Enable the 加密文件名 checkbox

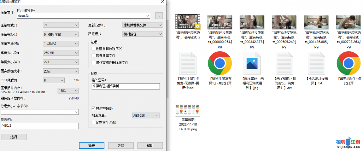94,123
